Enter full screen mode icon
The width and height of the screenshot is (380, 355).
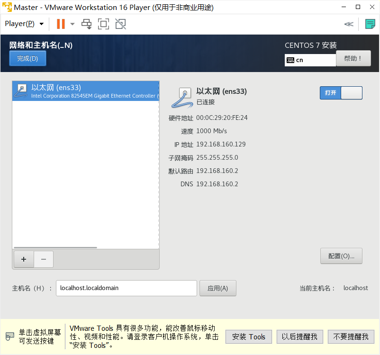click(x=103, y=24)
